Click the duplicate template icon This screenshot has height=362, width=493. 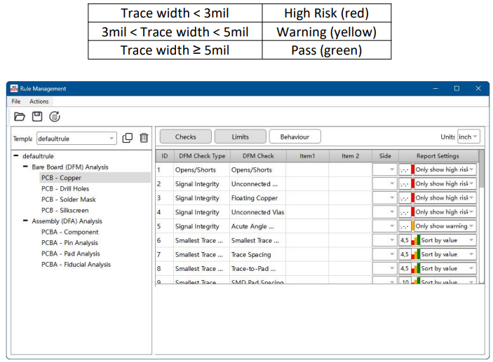pos(127,138)
